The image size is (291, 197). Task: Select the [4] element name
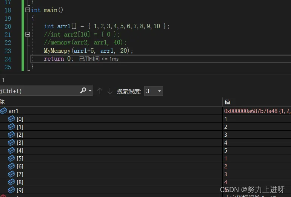[20, 151]
